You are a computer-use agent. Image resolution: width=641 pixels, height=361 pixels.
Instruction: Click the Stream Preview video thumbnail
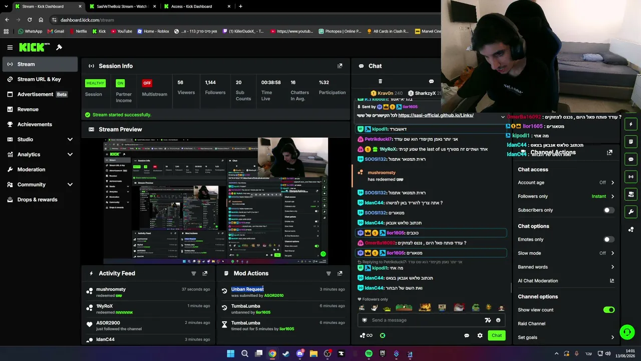[x=216, y=201]
